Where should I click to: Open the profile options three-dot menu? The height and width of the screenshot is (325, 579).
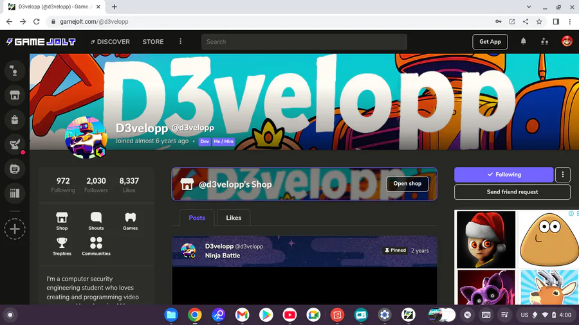(563, 175)
